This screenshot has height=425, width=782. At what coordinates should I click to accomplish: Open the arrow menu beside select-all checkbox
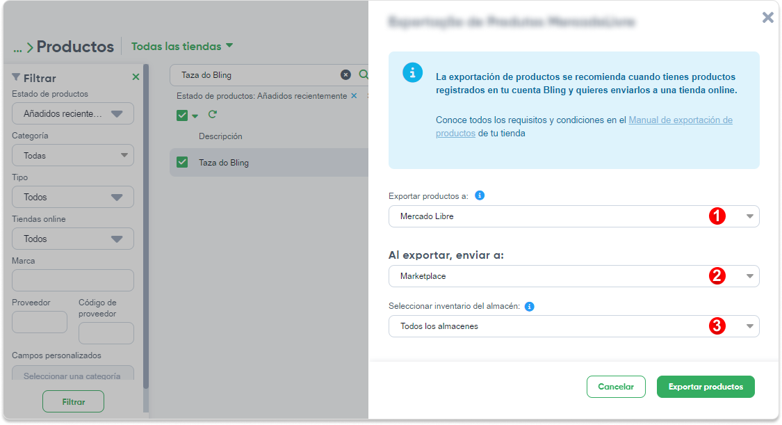point(195,116)
